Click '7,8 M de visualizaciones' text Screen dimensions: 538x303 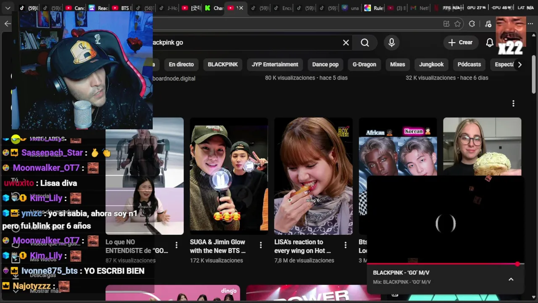[x=304, y=260]
